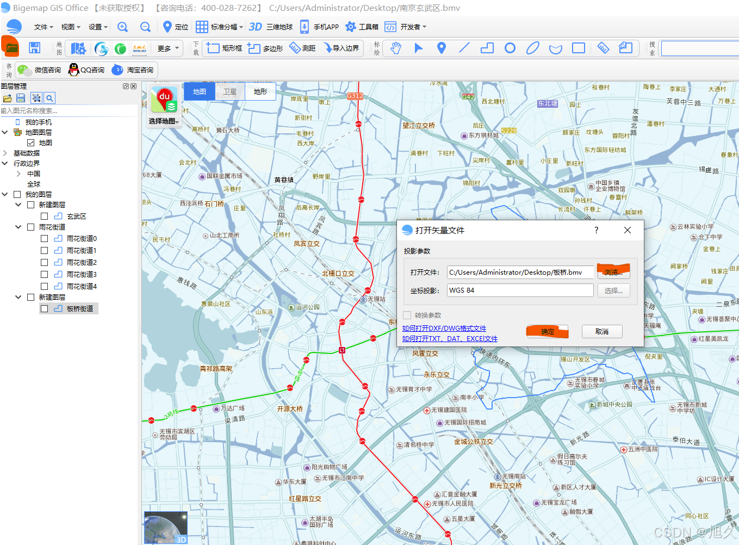Click the 微信咨询 WeChat icon
739x545 pixels.
24,70
